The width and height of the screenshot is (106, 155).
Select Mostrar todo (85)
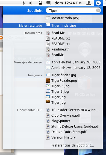coord(65,18)
